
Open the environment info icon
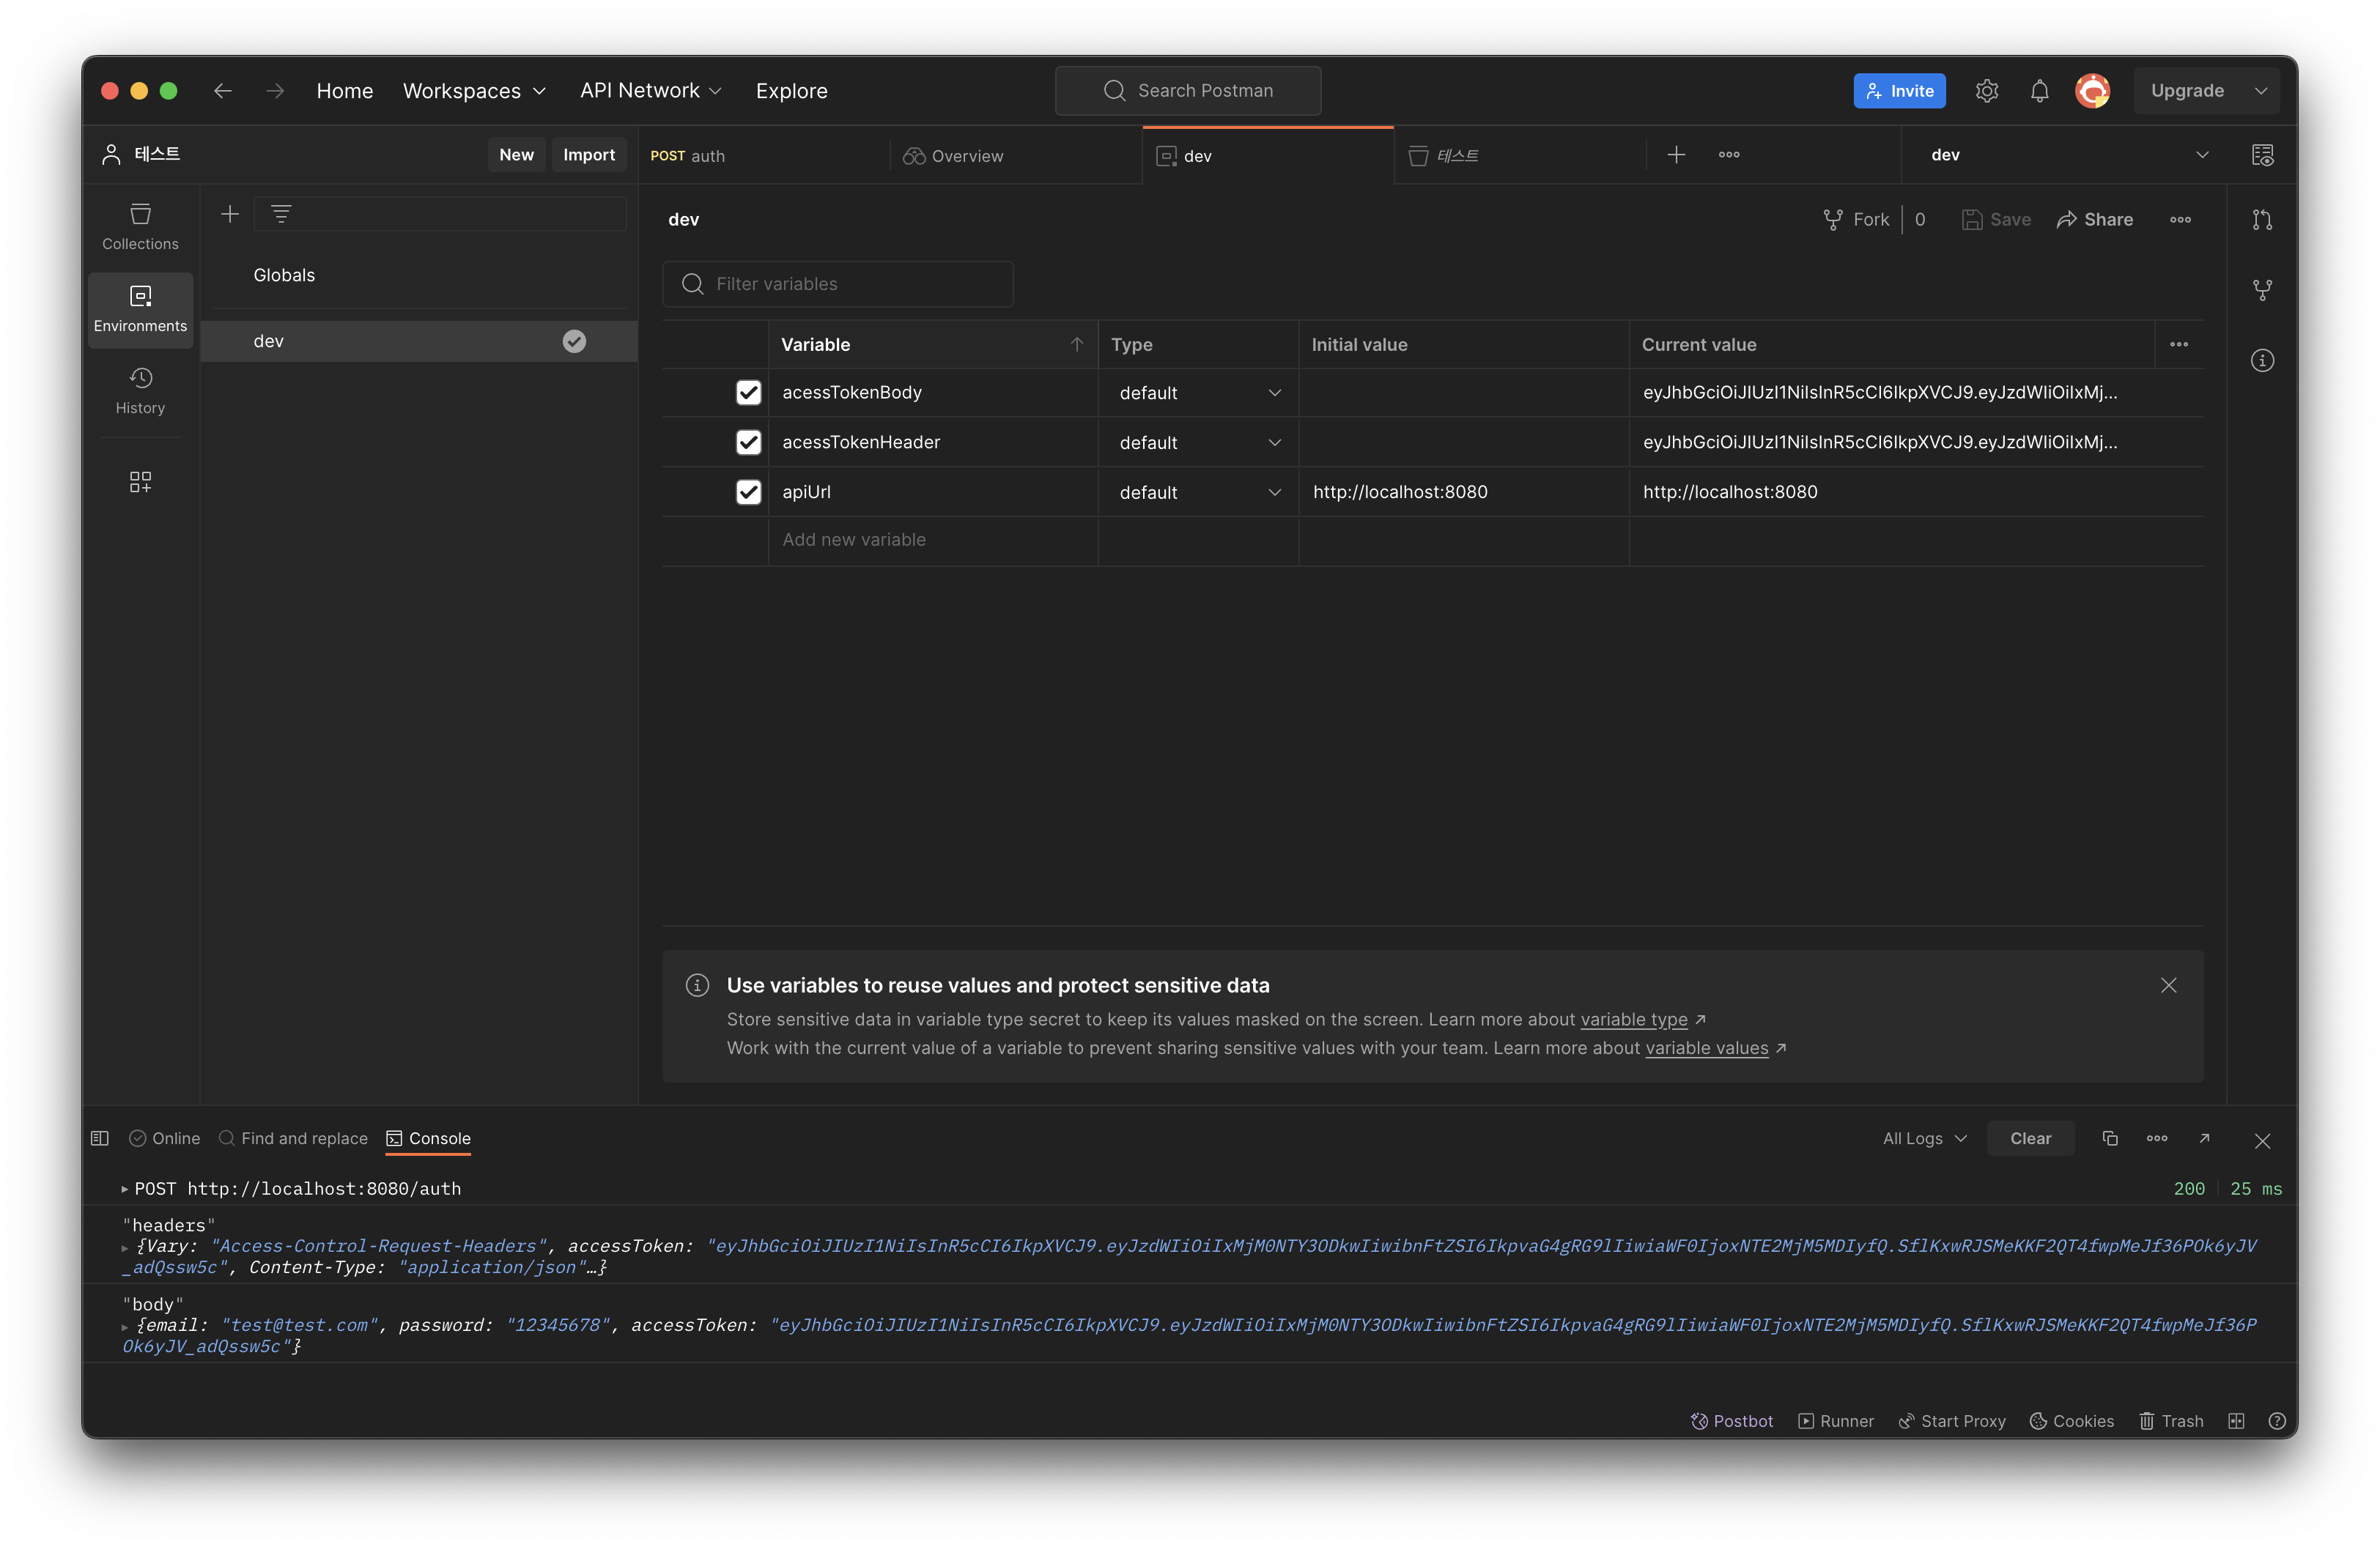pos(2262,361)
